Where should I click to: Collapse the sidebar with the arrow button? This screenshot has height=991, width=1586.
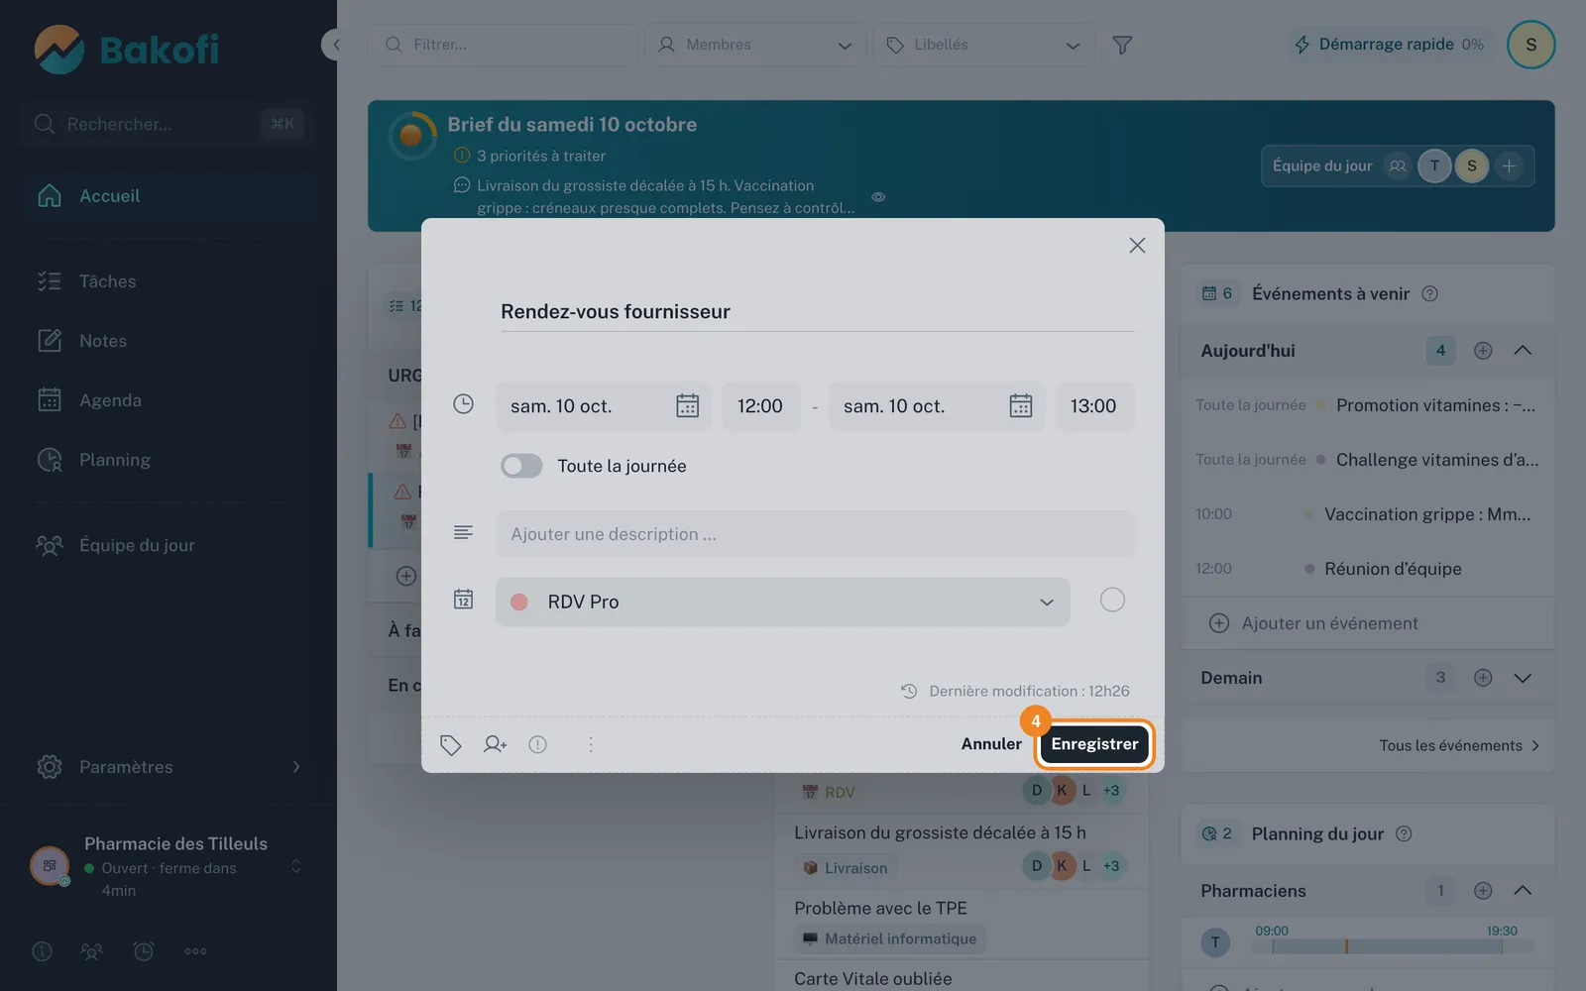(336, 45)
